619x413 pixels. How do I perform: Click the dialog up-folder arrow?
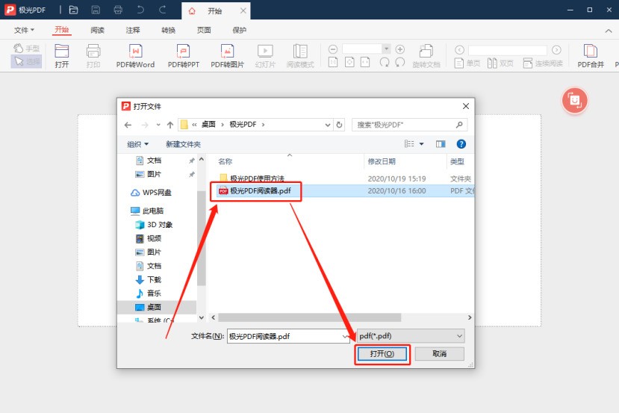pyautogui.click(x=170, y=125)
